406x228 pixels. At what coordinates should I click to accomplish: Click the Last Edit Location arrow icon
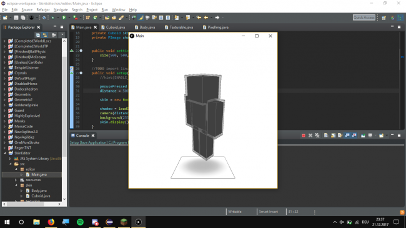(199, 17)
